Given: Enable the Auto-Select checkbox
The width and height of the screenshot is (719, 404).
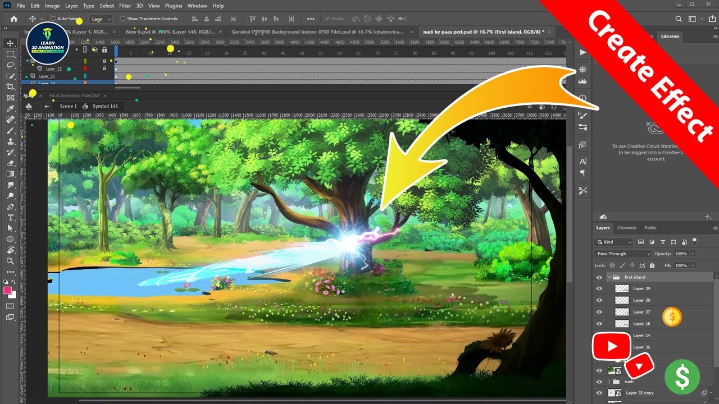Looking at the screenshot, I should (x=53, y=19).
